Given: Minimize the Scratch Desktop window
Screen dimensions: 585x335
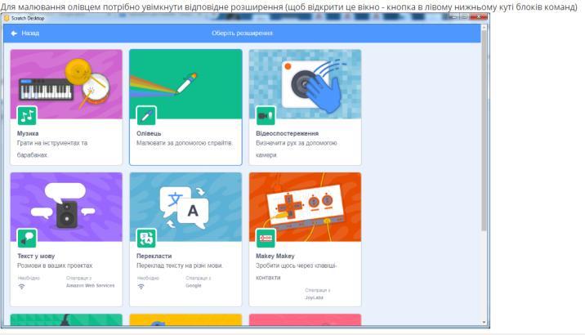Looking at the screenshot, I should pos(453,17).
